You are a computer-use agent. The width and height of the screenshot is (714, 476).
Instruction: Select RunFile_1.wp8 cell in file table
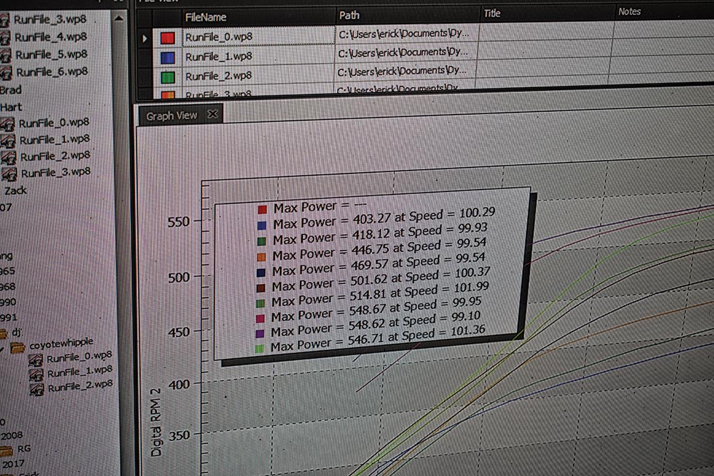click(x=258, y=56)
